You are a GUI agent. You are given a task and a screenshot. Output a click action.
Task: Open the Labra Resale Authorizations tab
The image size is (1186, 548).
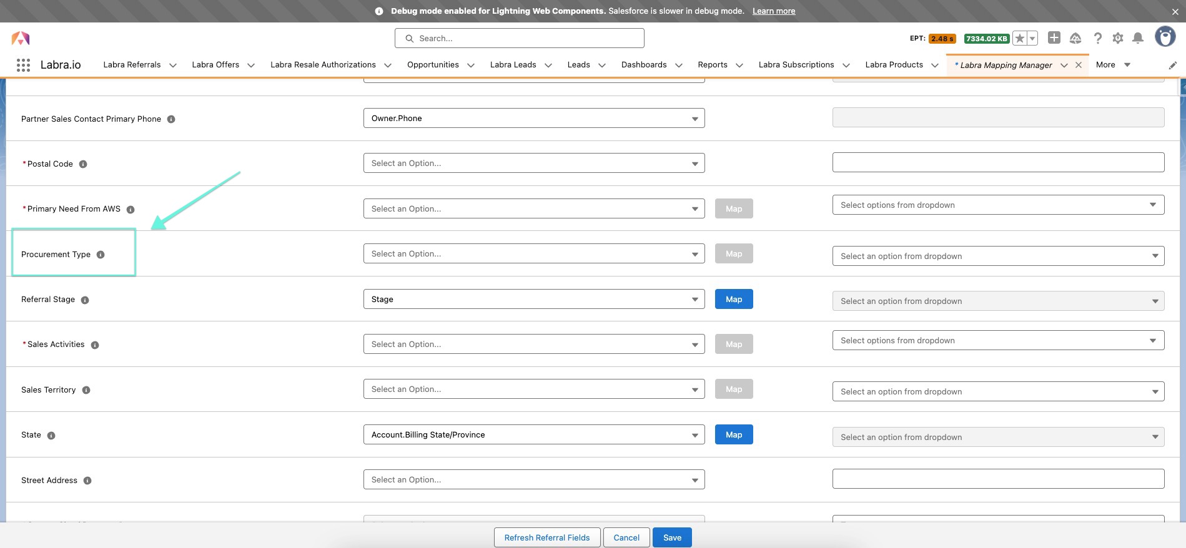tap(323, 65)
